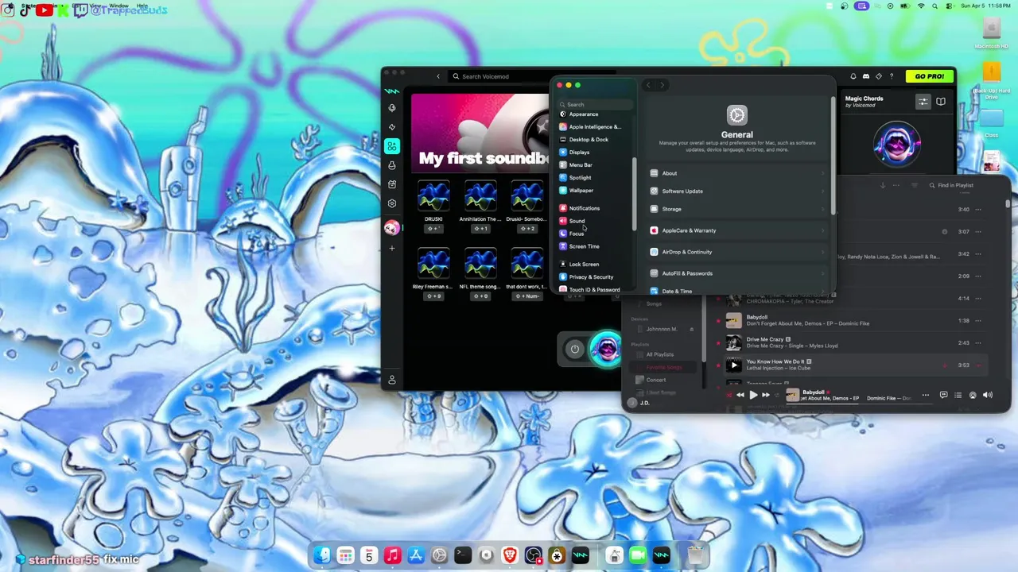Select Lock Screen in settings sidebar

click(x=595, y=264)
